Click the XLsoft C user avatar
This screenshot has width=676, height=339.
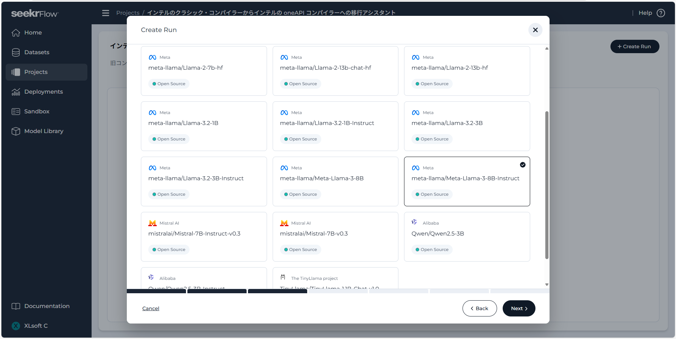click(15, 326)
